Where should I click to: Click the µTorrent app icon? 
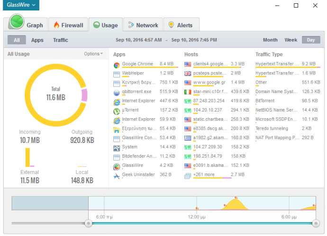tap(117, 112)
